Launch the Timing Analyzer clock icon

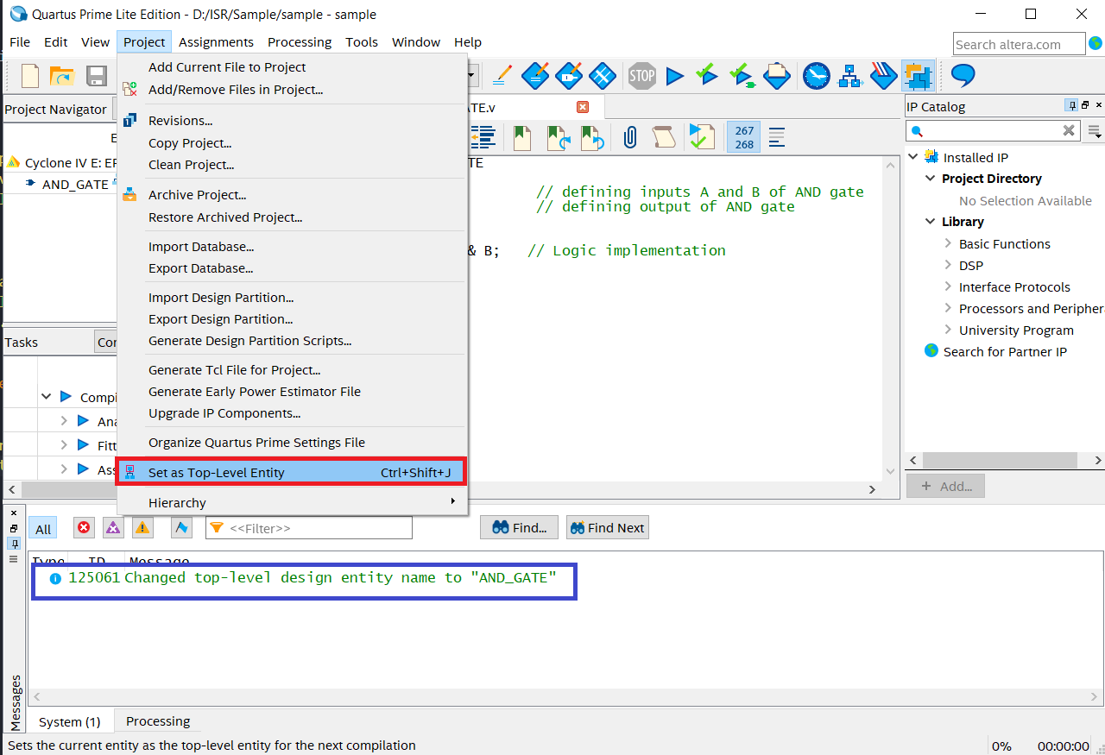tap(816, 76)
